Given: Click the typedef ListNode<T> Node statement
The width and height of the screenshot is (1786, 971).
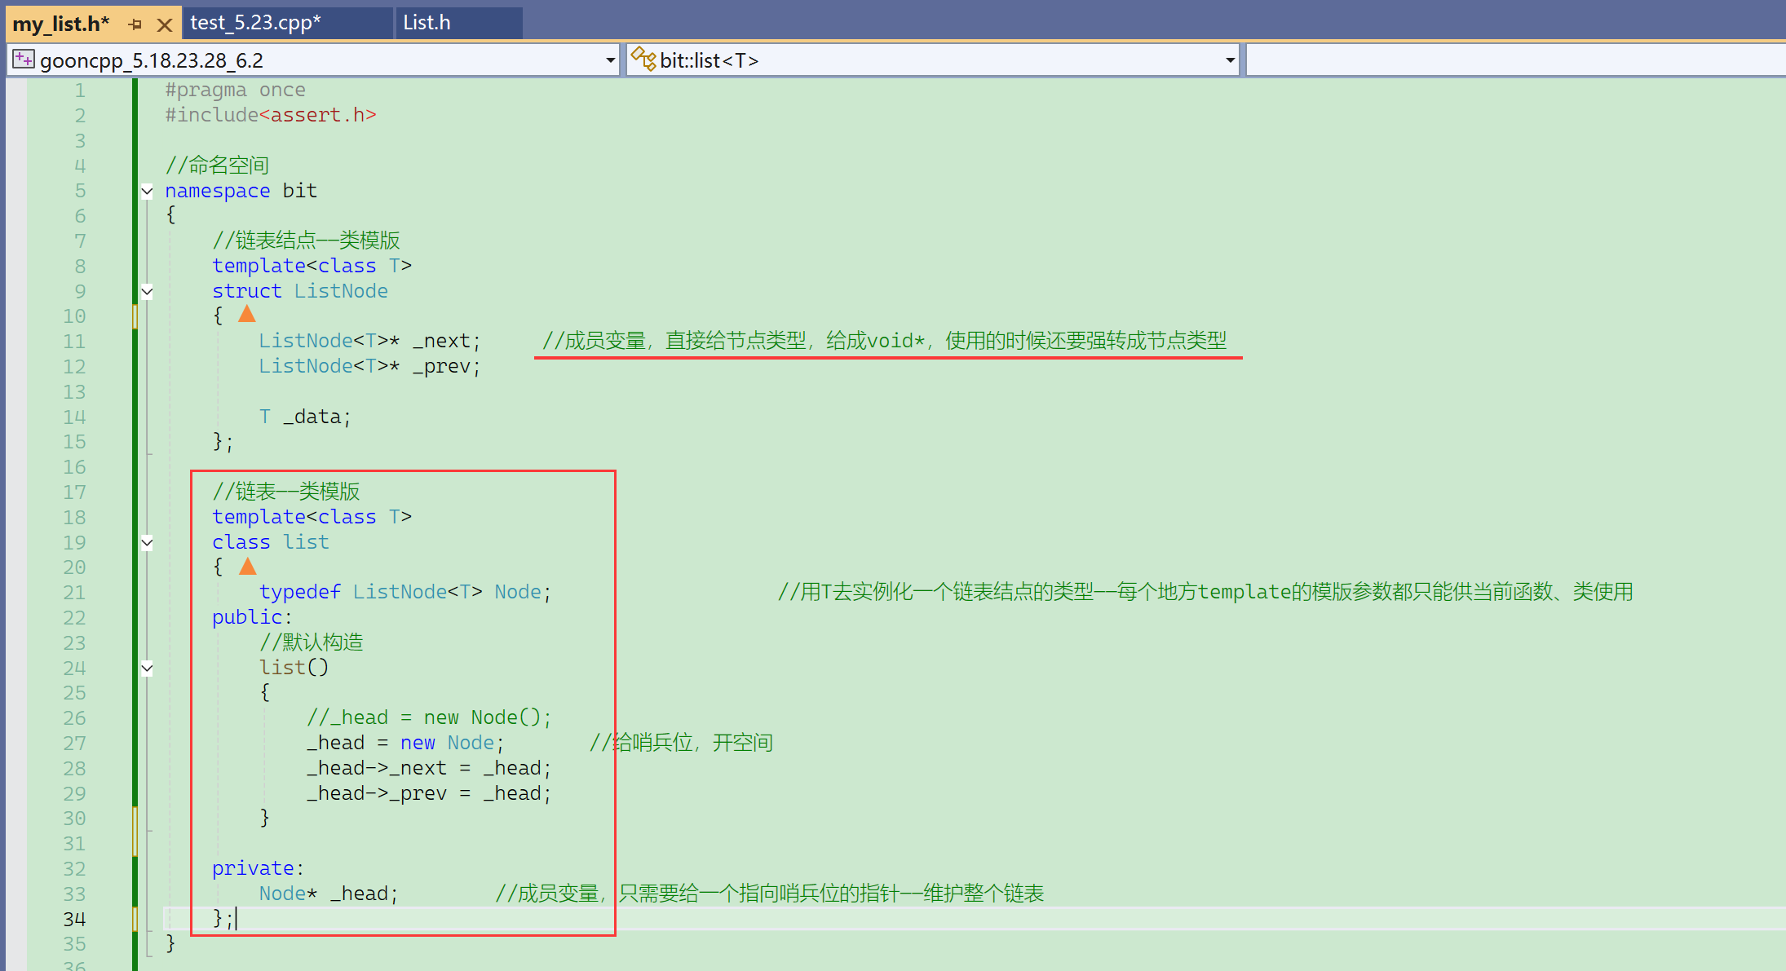Looking at the screenshot, I should pos(405,592).
